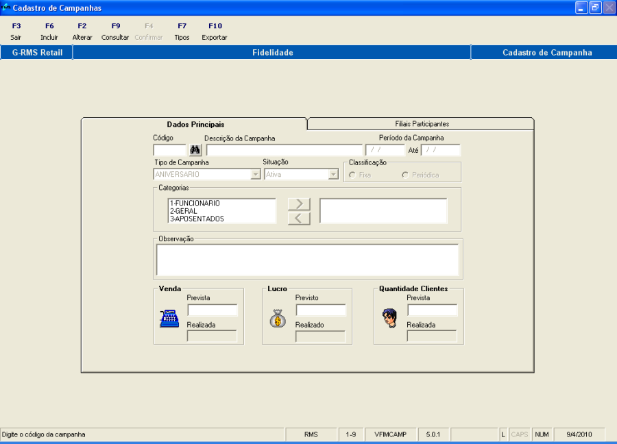The image size is (617, 444).
Task: Click the G-RMS Retail header label
Action: click(x=37, y=52)
